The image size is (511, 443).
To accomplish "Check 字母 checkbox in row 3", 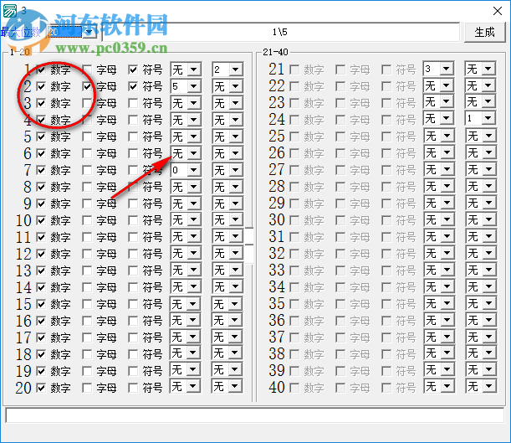I will click(x=87, y=103).
